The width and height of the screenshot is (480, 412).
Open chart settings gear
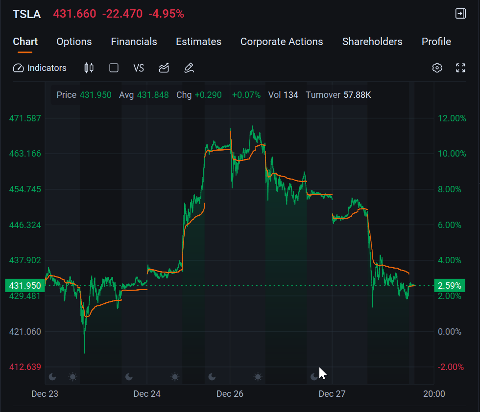[437, 68]
